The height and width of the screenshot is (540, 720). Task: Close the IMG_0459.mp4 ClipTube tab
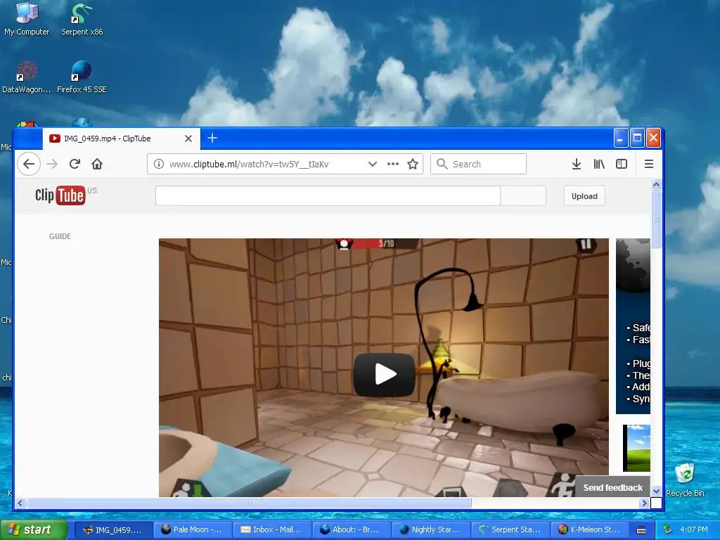[188, 139]
